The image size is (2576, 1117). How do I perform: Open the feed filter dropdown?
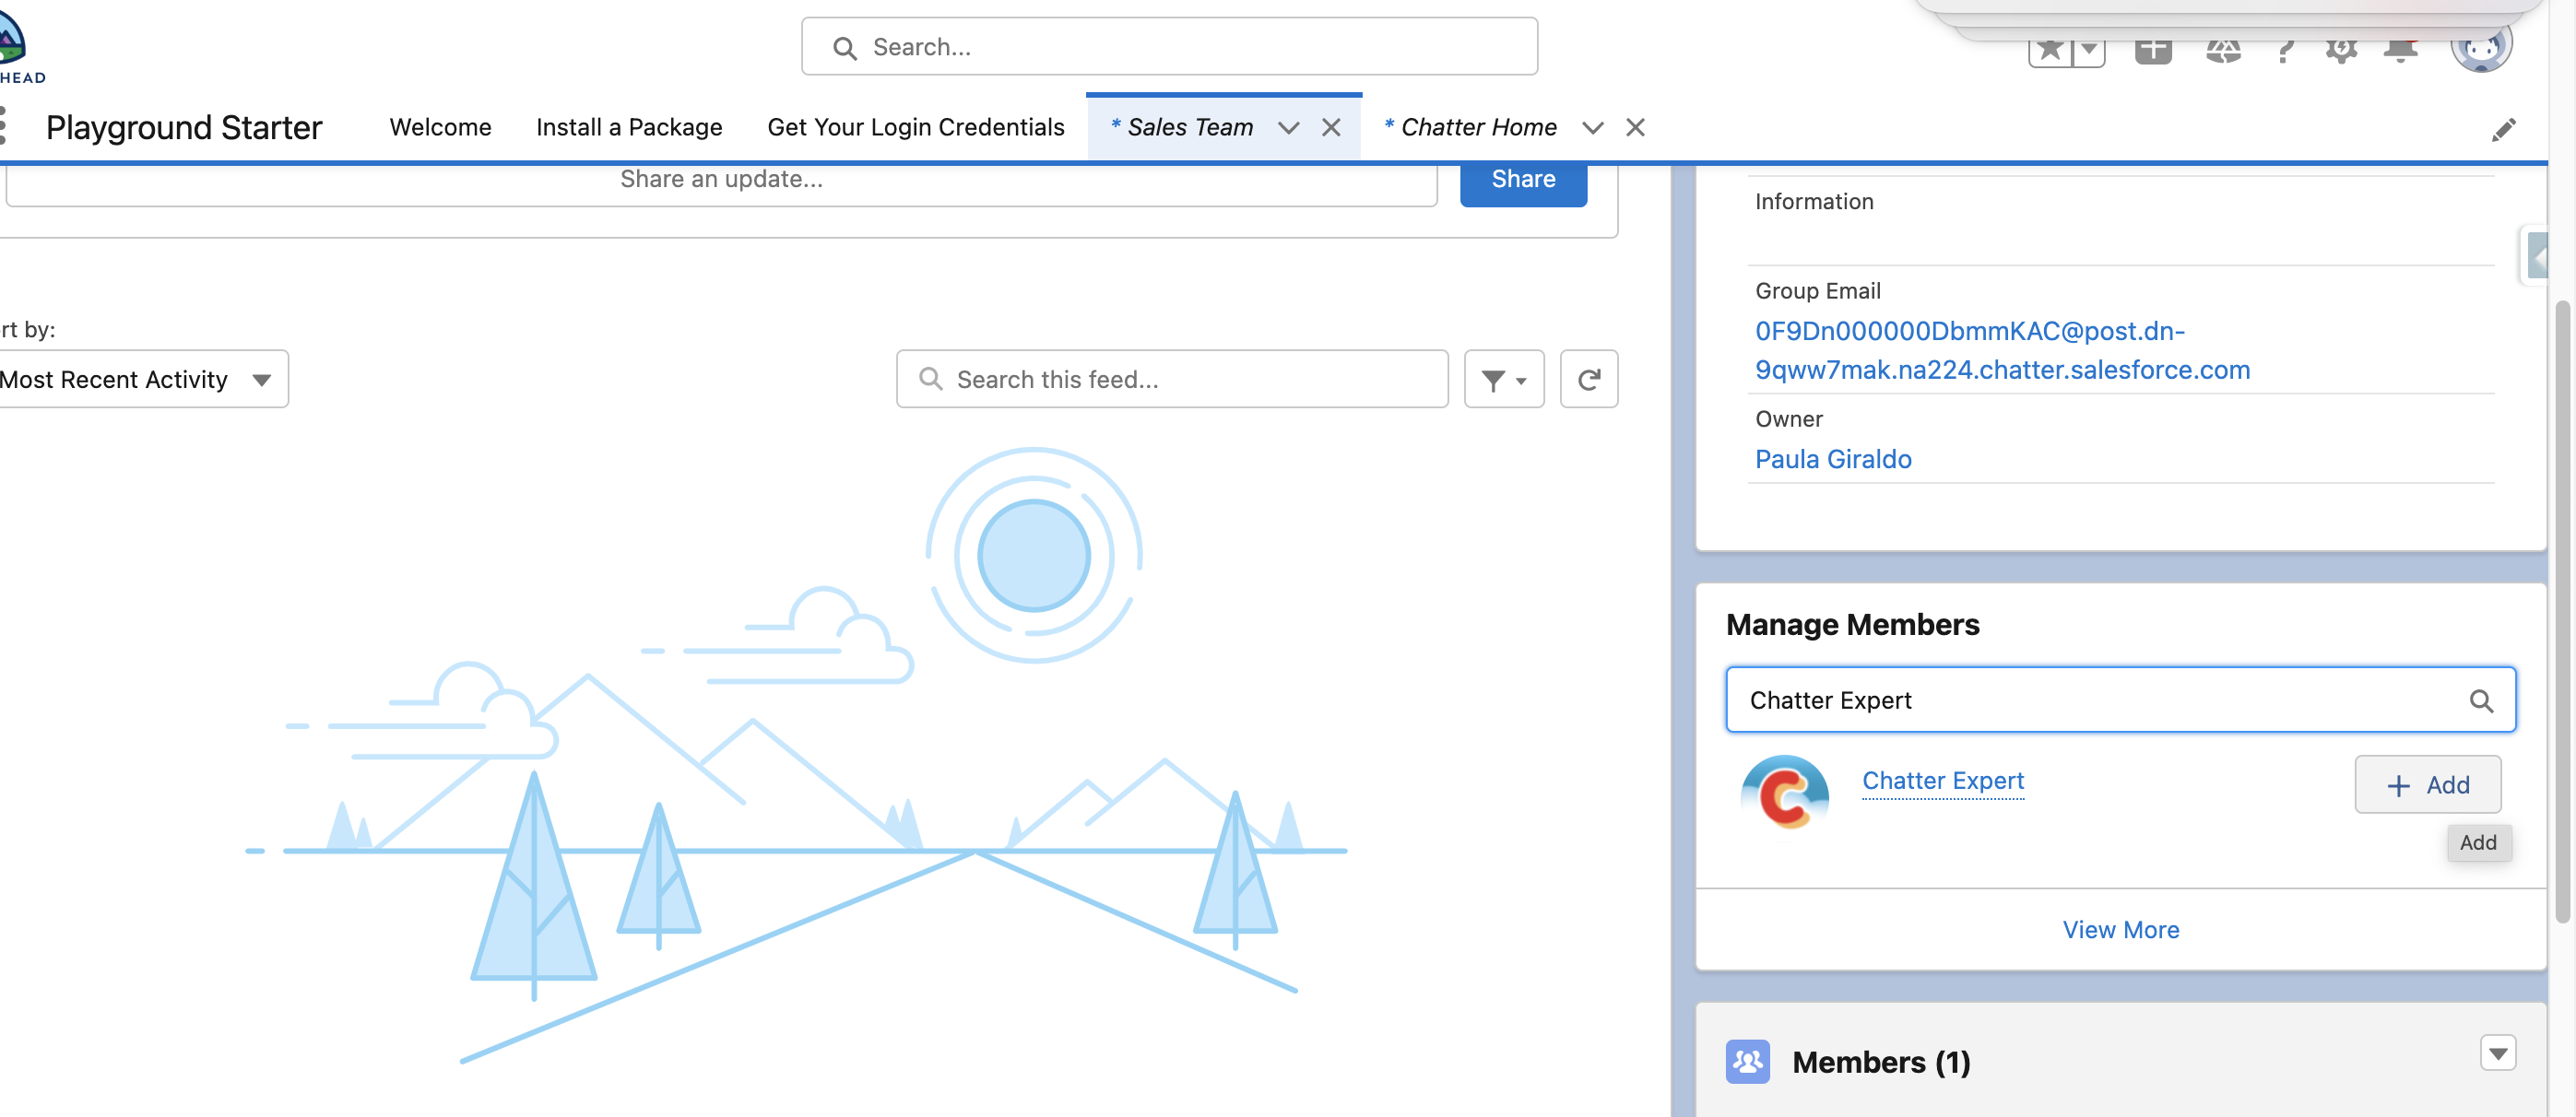(x=1503, y=379)
